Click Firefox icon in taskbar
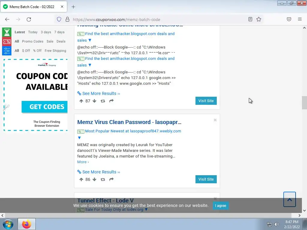The height and width of the screenshot is (230, 307). point(27,224)
